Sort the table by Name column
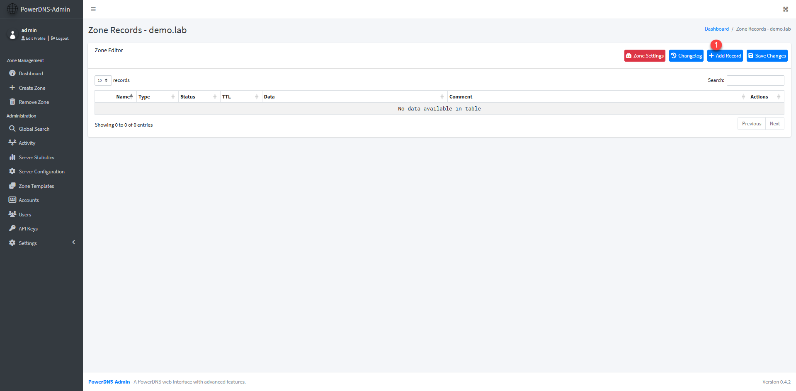 123,97
